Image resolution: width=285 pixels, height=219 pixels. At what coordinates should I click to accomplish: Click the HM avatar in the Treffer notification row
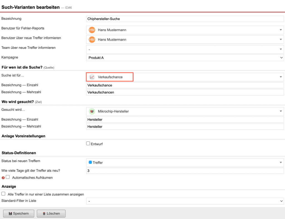(92, 40)
